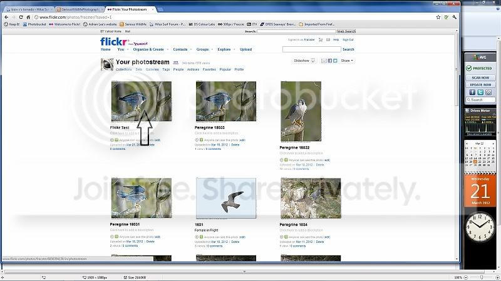Viewport: 501px width, 281px height.
Task: Click the AVG gadget Search field
Action: pyautogui.click(x=480, y=100)
